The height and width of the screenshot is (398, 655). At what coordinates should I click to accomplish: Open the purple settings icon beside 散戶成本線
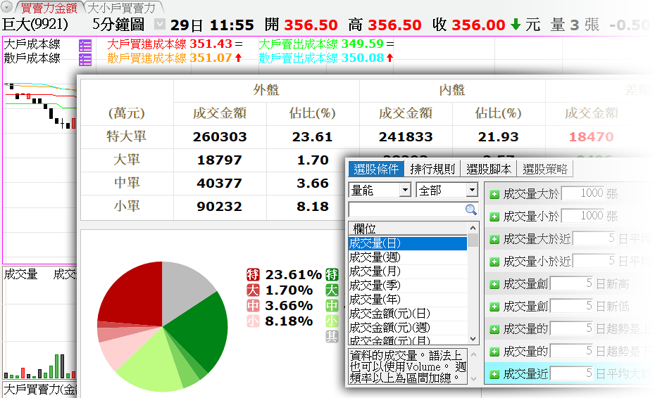[85, 59]
